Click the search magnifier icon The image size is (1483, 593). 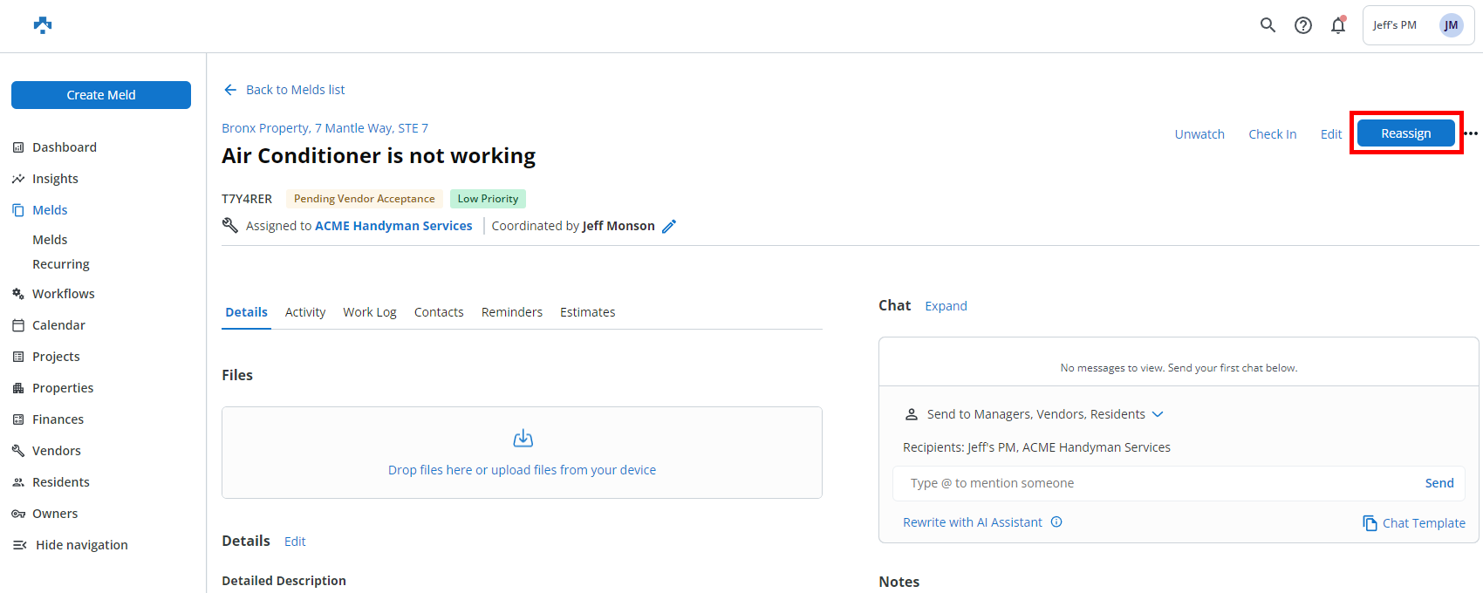click(1268, 25)
